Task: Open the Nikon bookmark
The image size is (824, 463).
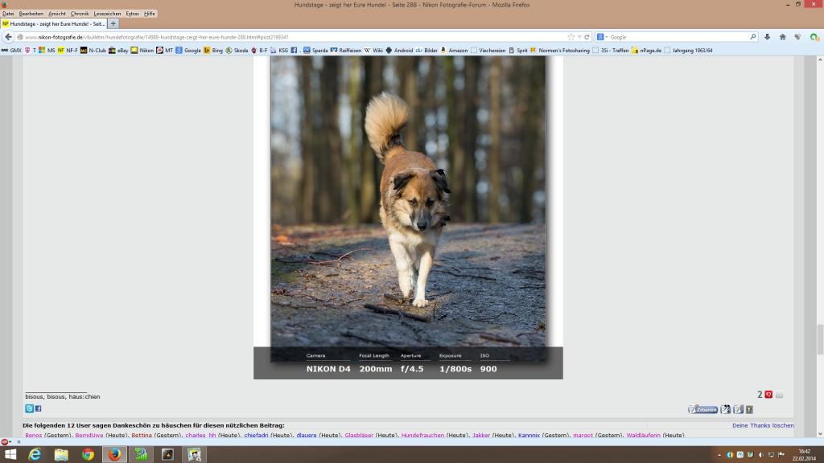Action: (142, 51)
